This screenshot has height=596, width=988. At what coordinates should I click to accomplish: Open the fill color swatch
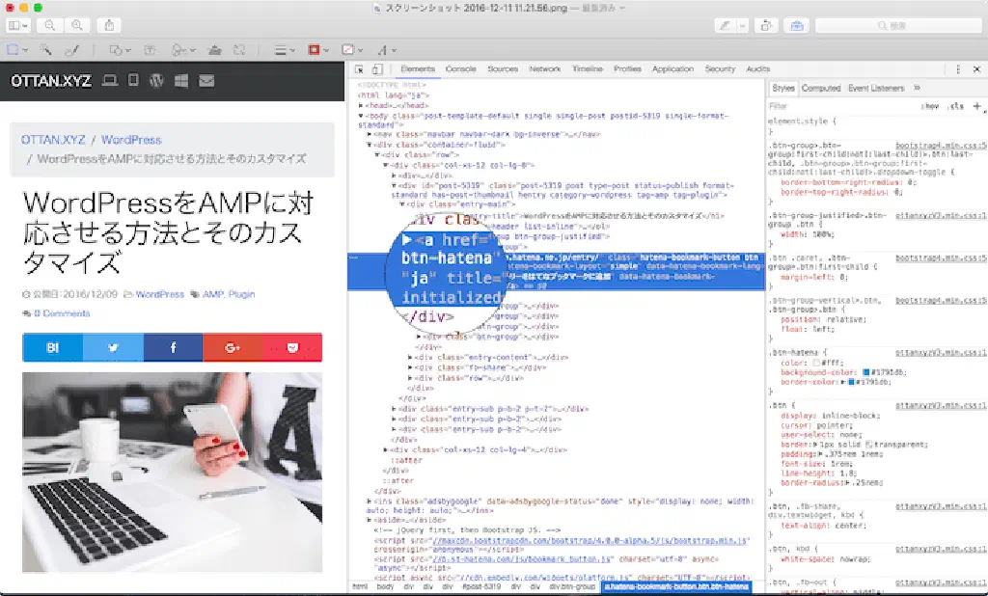tap(351, 49)
